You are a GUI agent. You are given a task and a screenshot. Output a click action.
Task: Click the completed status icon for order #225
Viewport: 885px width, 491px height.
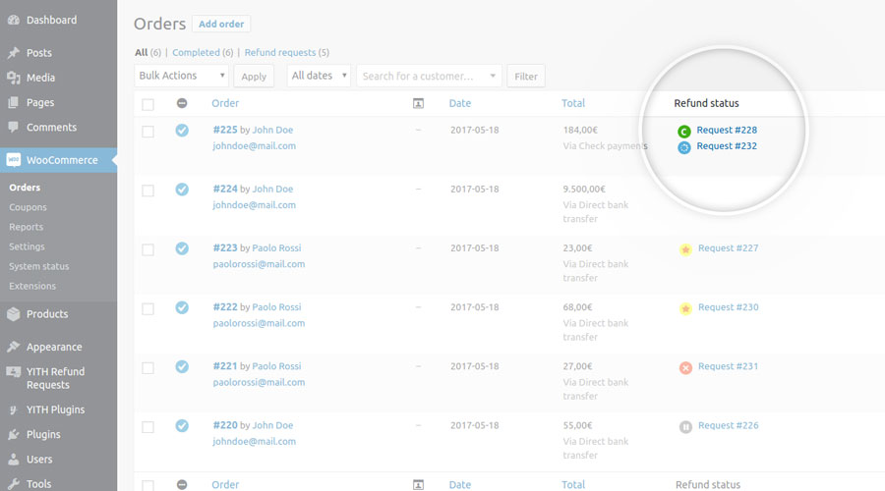click(x=182, y=130)
